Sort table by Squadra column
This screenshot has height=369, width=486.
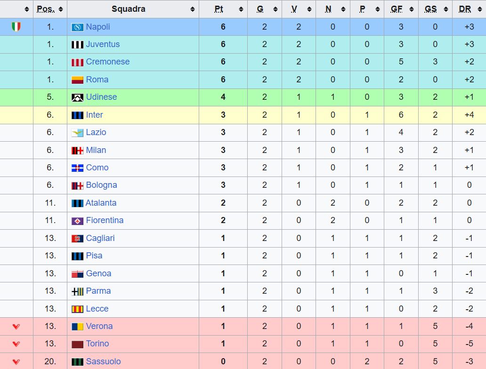coord(129,9)
